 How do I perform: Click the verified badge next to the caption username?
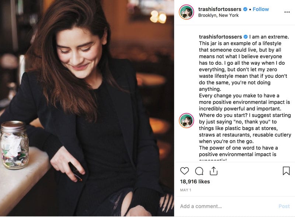tap(245, 37)
